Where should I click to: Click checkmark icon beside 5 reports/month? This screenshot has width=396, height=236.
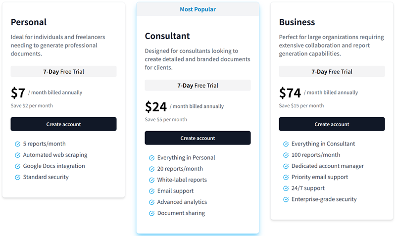pyautogui.click(x=17, y=144)
